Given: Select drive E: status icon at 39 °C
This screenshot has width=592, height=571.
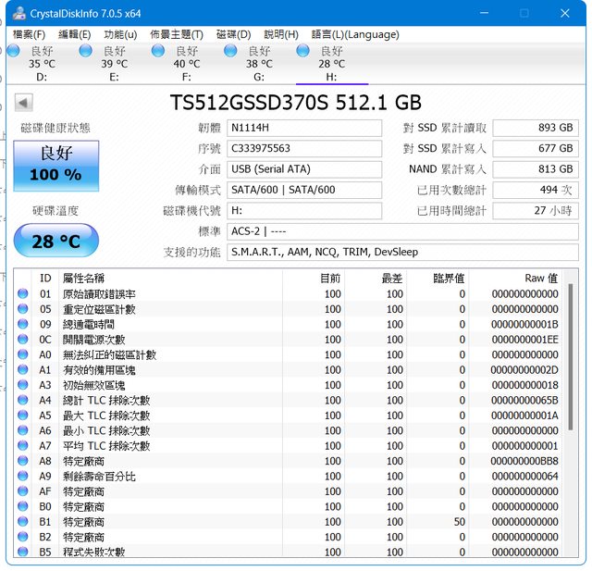Looking at the screenshot, I should point(86,51).
